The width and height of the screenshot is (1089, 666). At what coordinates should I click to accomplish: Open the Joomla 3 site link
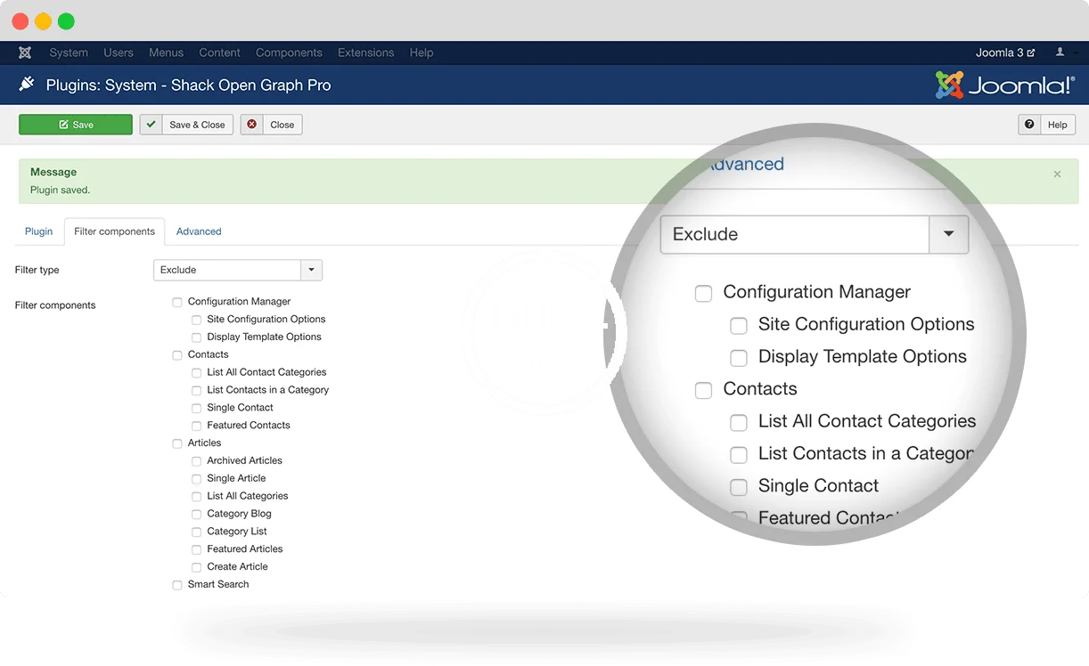coord(1005,53)
